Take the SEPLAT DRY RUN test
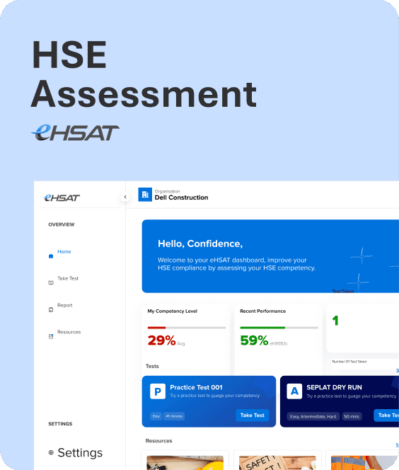Screen dimensions: 399x470 pos(386,415)
